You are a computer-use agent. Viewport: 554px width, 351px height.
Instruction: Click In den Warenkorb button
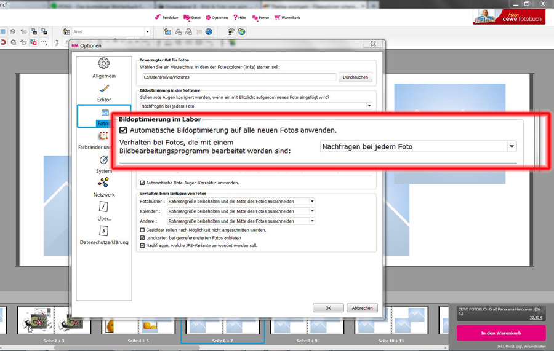coord(500,333)
